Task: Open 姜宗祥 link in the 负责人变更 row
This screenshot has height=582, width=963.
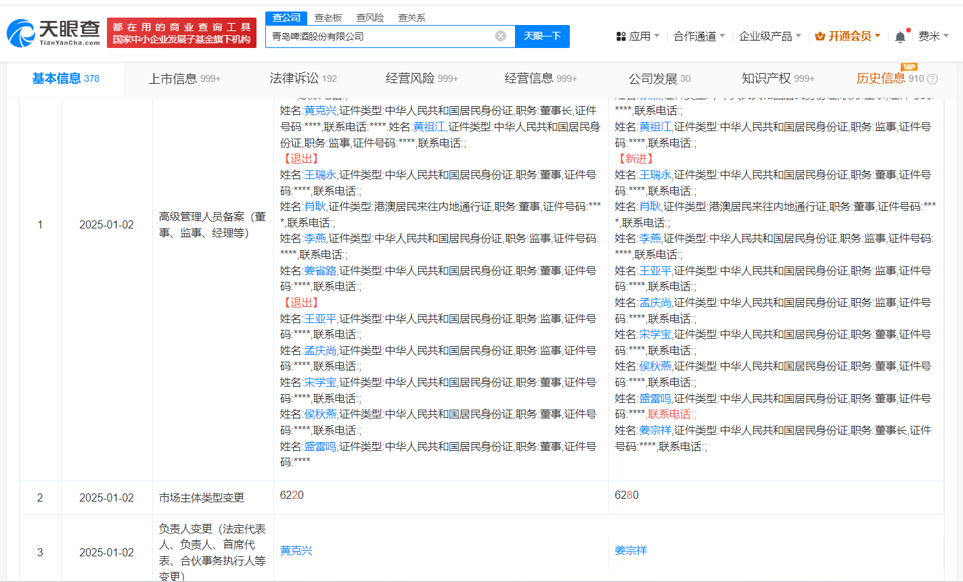Action: [631, 551]
